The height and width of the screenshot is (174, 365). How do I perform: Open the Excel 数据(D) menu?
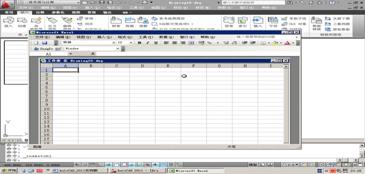pyautogui.click(x=166, y=37)
